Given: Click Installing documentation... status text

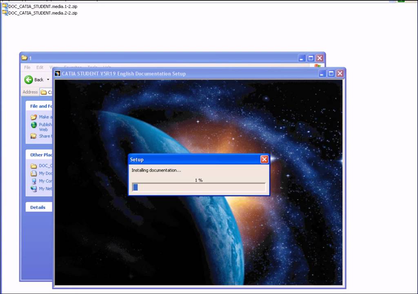Looking at the screenshot, I should coord(156,170).
